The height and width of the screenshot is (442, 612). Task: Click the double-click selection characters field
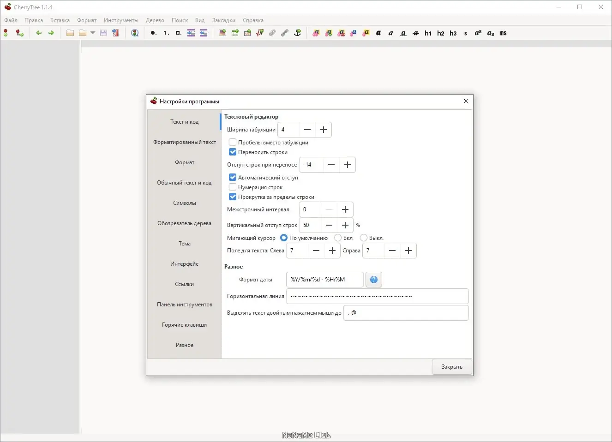click(406, 313)
